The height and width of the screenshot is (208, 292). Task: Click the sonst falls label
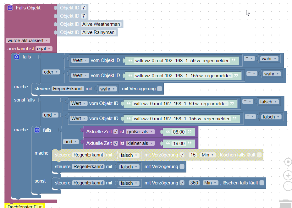[x=25, y=100]
